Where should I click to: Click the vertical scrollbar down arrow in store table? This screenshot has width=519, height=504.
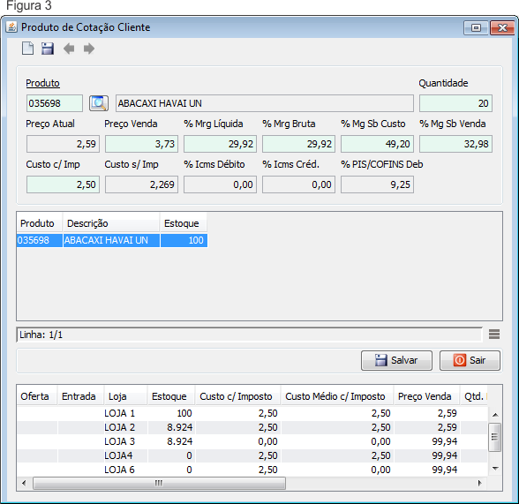495,468
